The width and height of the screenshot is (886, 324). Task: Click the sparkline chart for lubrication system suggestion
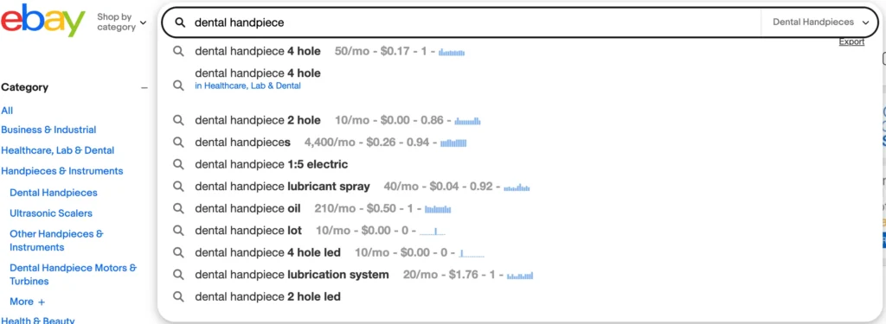pyautogui.click(x=520, y=276)
